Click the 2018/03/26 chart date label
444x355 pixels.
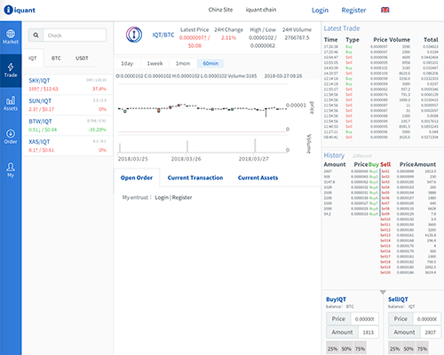[186, 159]
